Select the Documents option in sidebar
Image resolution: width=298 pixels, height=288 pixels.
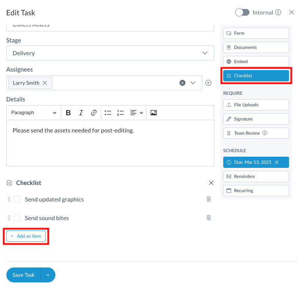pyautogui.click(x=256, y=47)
